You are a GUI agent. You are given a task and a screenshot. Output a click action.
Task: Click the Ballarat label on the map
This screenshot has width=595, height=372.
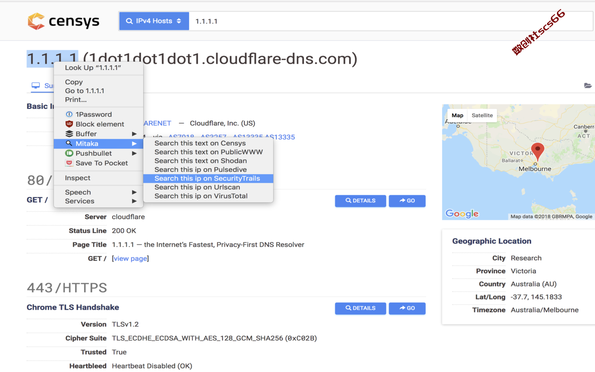511,160
